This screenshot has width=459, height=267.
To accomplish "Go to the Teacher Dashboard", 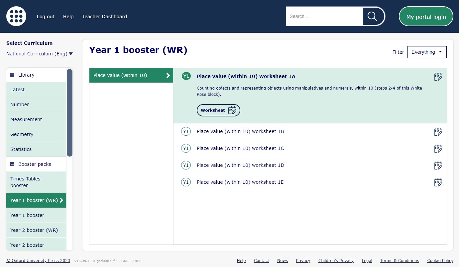I will (x=104, y=17).
